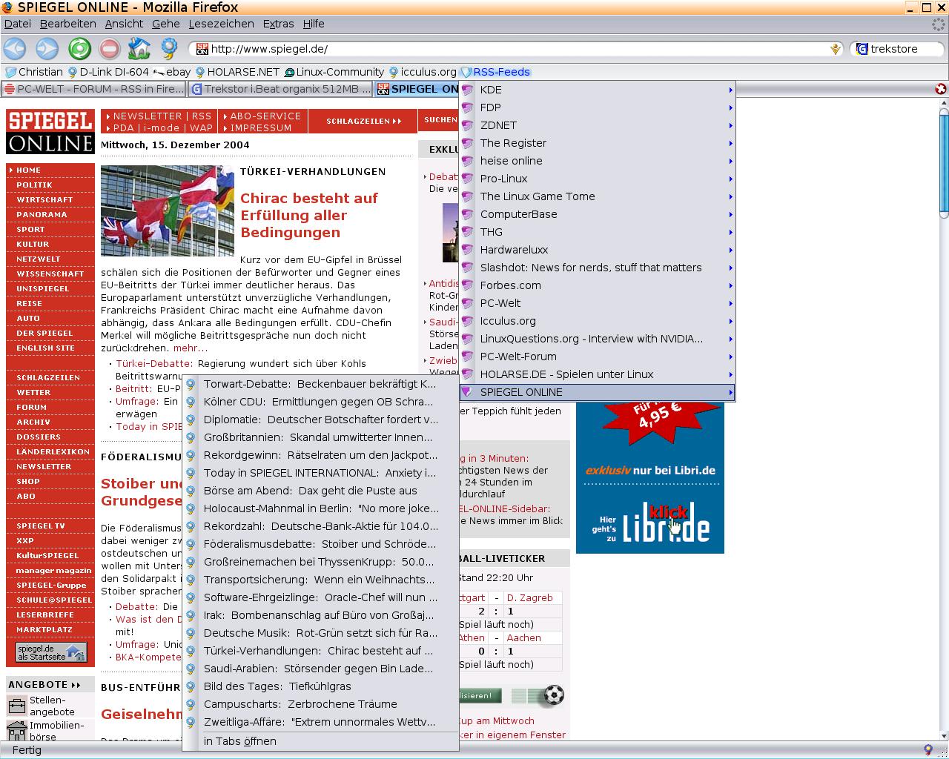The image size is (949, 759).
Task: Open the ebay bookmark
Action: click(x=171, y=72)
